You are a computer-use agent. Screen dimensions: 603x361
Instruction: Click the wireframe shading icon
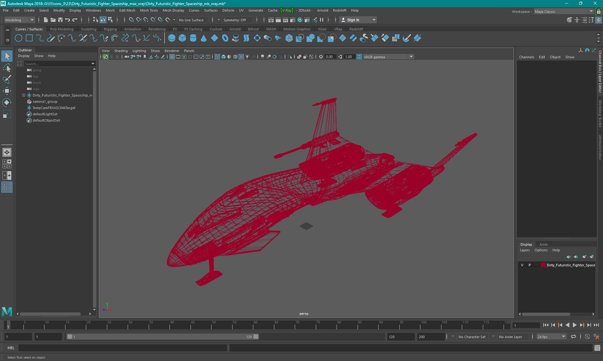tap(218, 57)
